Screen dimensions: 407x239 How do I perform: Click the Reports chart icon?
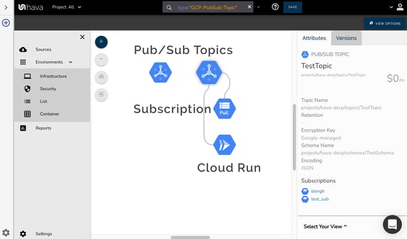click(23, 128)
